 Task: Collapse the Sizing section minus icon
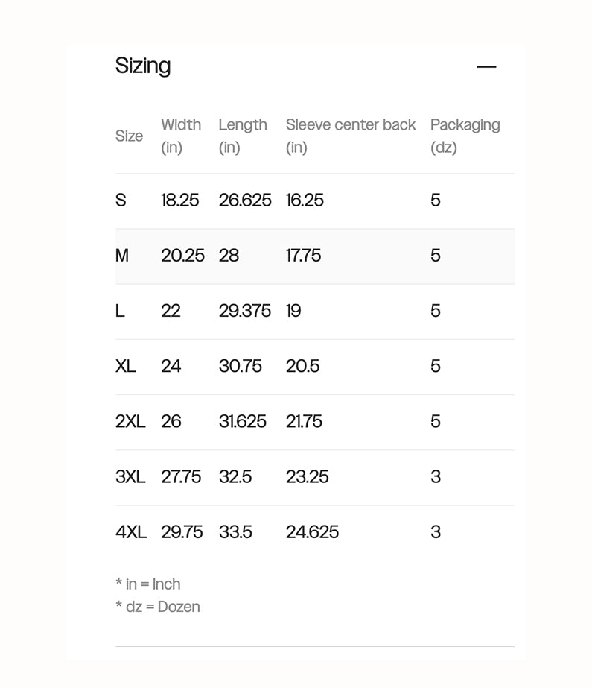[486, 66]
